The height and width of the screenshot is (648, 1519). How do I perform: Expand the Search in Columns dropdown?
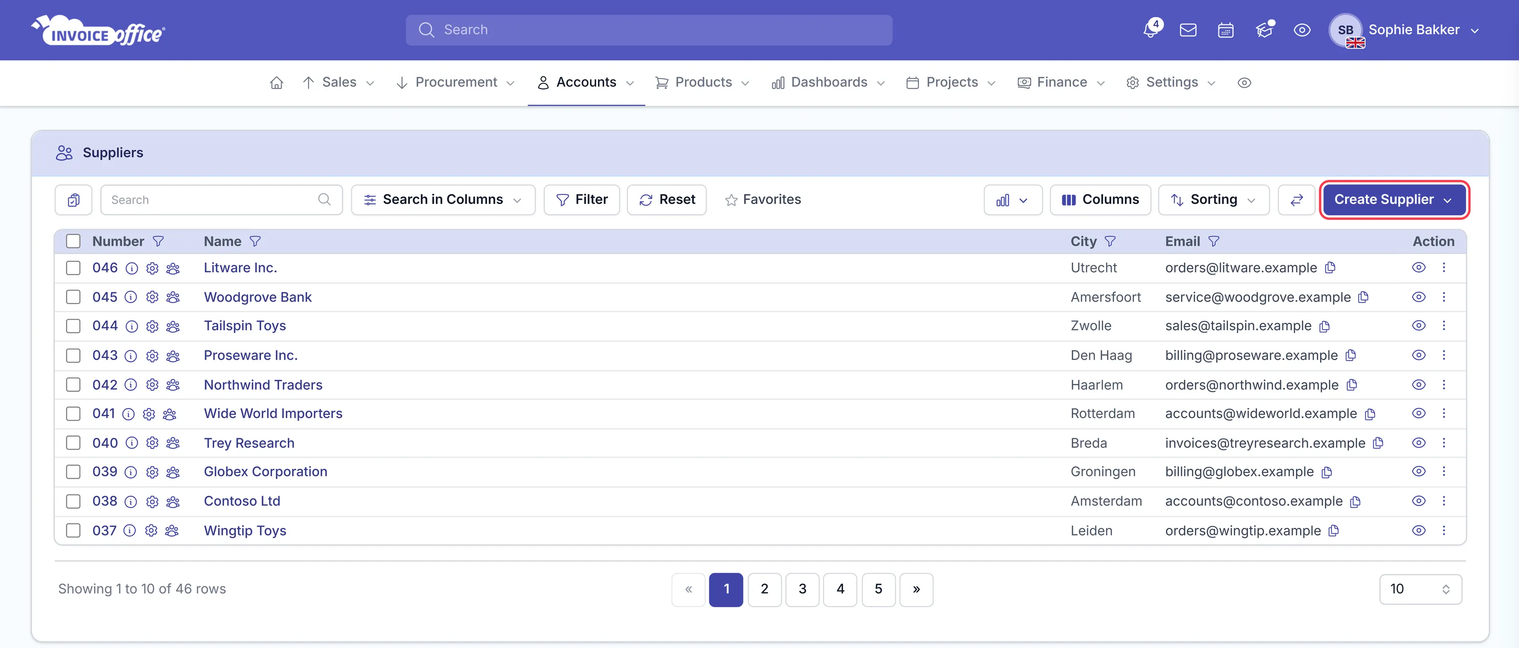(443, 200)
